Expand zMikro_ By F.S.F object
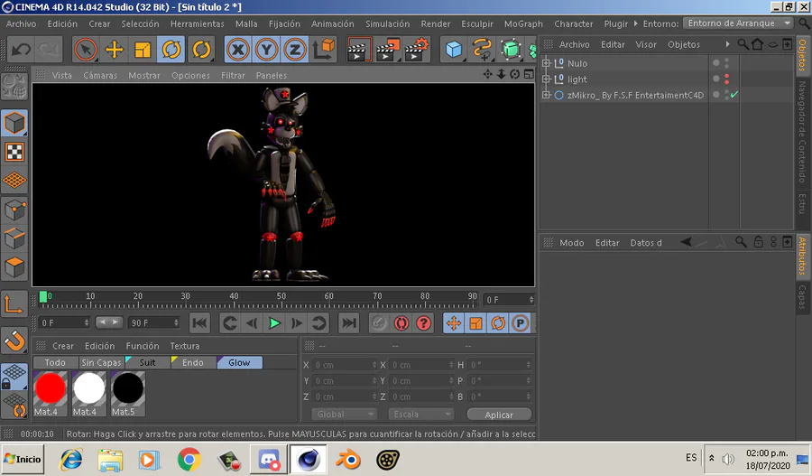Image resolution: width=812 pixels, height=476 pixels. 546,95
